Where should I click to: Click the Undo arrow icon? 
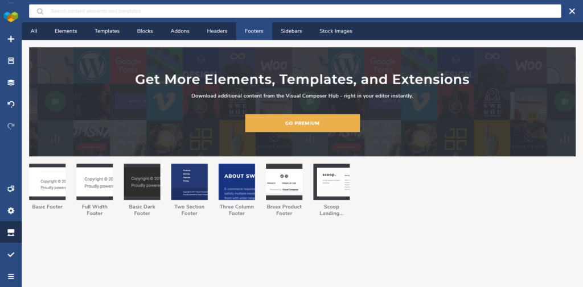pyautogui.click(x=11, y=105)
